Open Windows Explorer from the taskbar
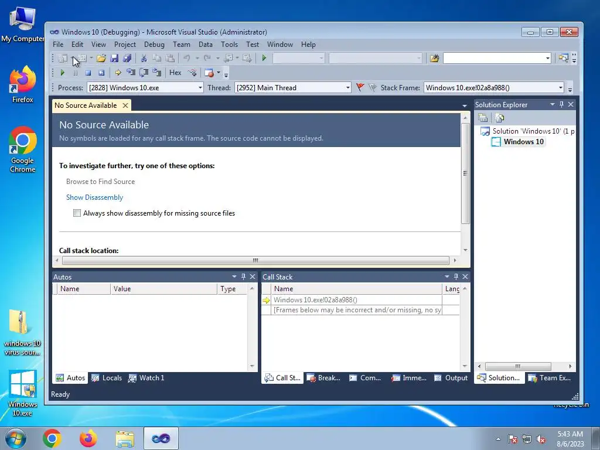Screen dimensions: 600x450 tap(125, 438)
